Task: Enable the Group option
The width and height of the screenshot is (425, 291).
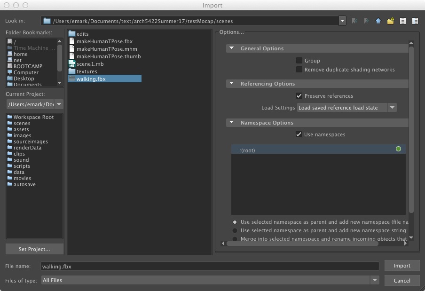Action: (x=299, y=61)
